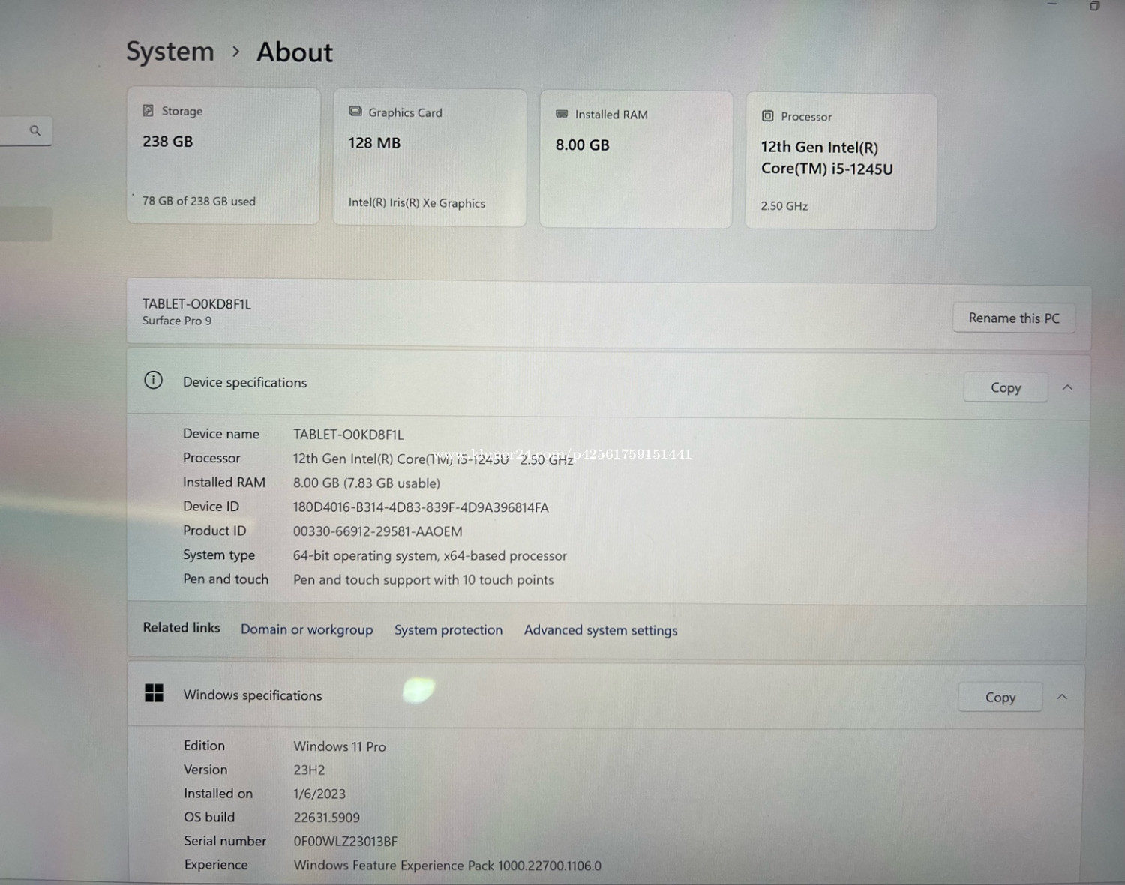
Task: Select the 12th Gen Intel Processor card
Action: tap(841, 161)
